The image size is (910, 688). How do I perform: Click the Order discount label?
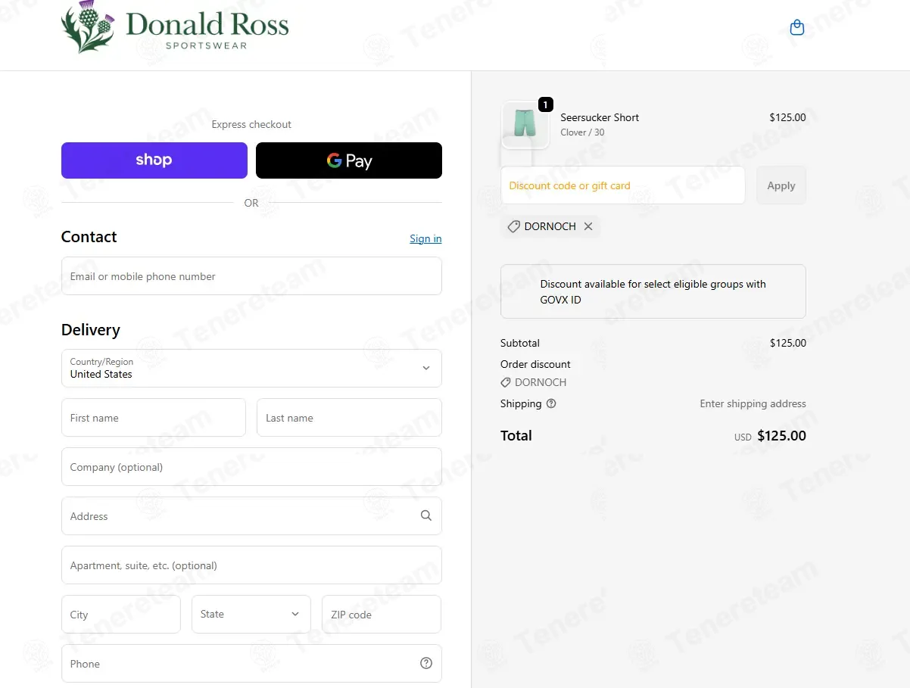tap(535, 364)
